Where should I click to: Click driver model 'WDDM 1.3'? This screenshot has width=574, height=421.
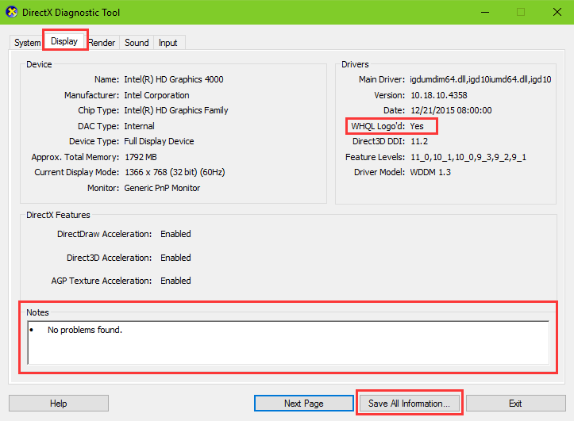[x=430, y=172]
